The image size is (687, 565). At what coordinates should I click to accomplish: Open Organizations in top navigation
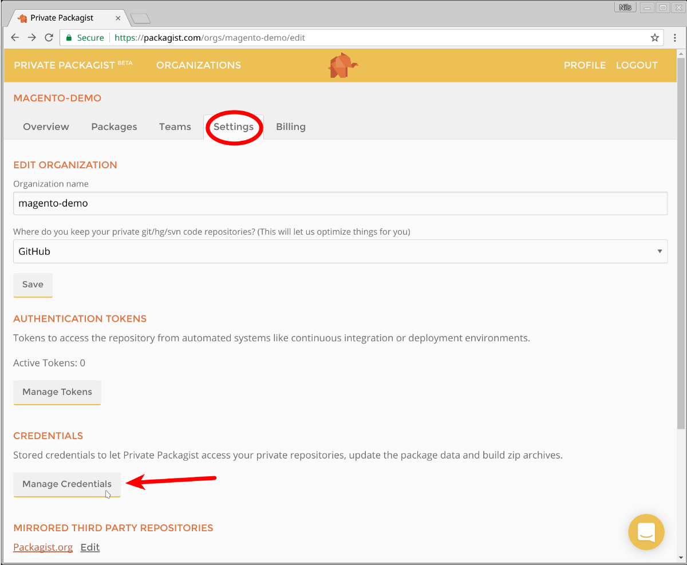click(199, 65)
